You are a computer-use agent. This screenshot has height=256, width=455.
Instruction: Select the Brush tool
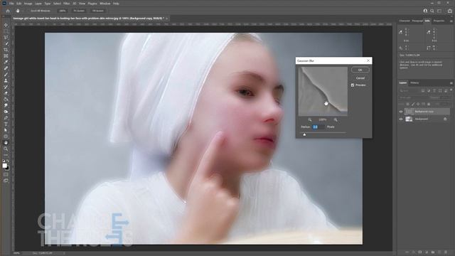tap(6, 74)
